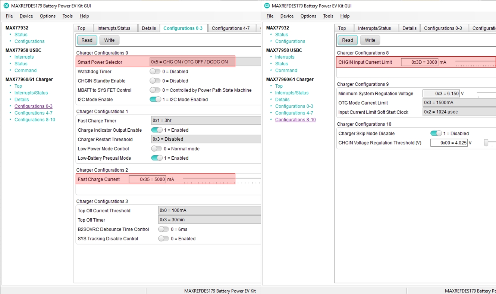The image size is (496, 294).
Task: Open MAX77958 USBC Command in right sidebar
Action: point(286,71)
